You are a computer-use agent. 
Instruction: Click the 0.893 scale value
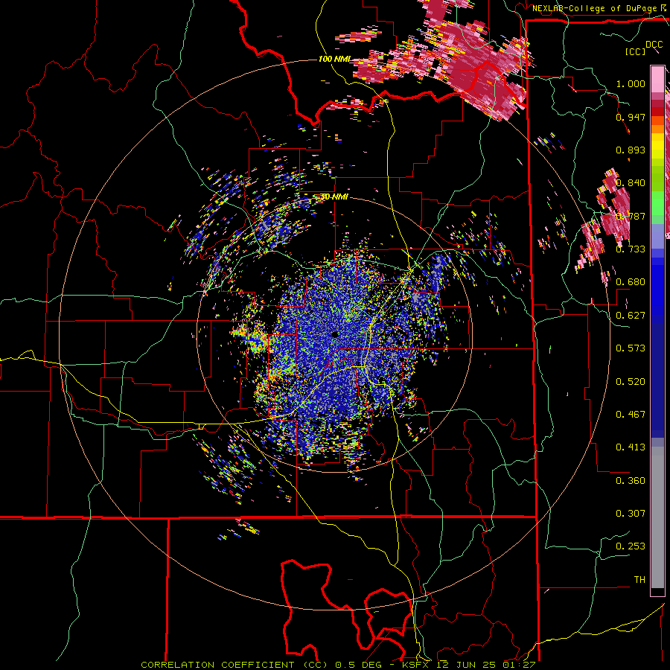631,150
